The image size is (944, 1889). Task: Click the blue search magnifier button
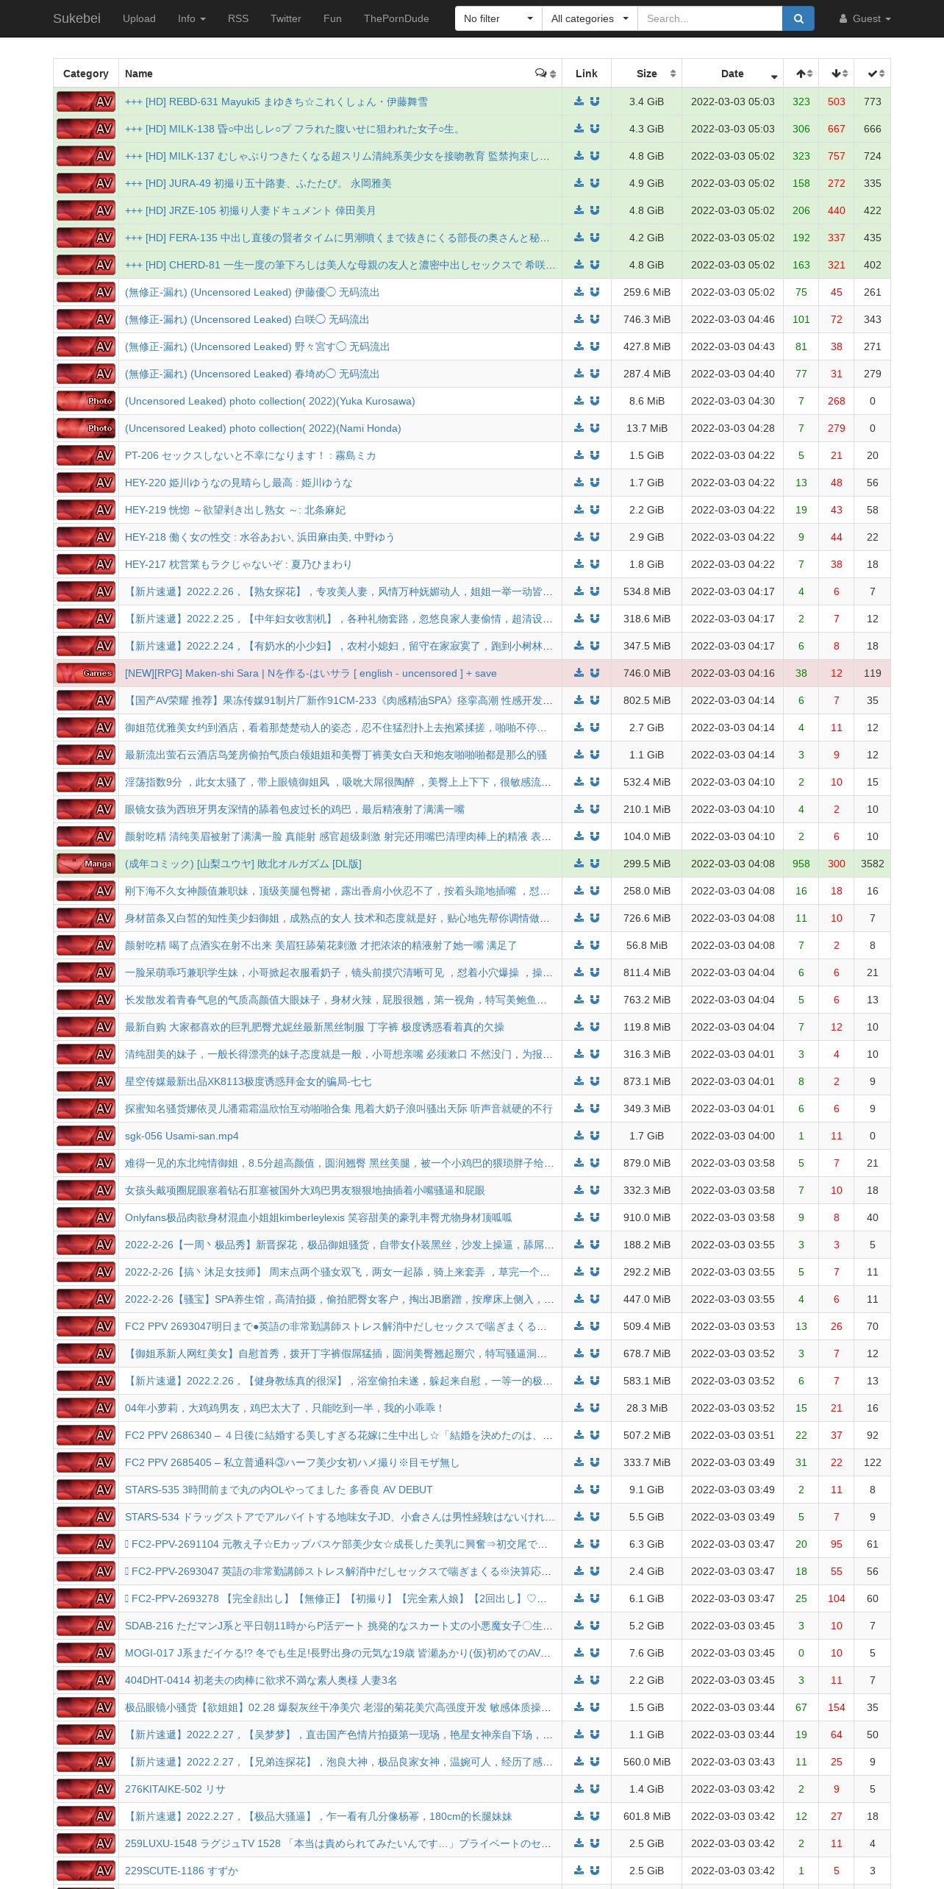tap(798, 18)
